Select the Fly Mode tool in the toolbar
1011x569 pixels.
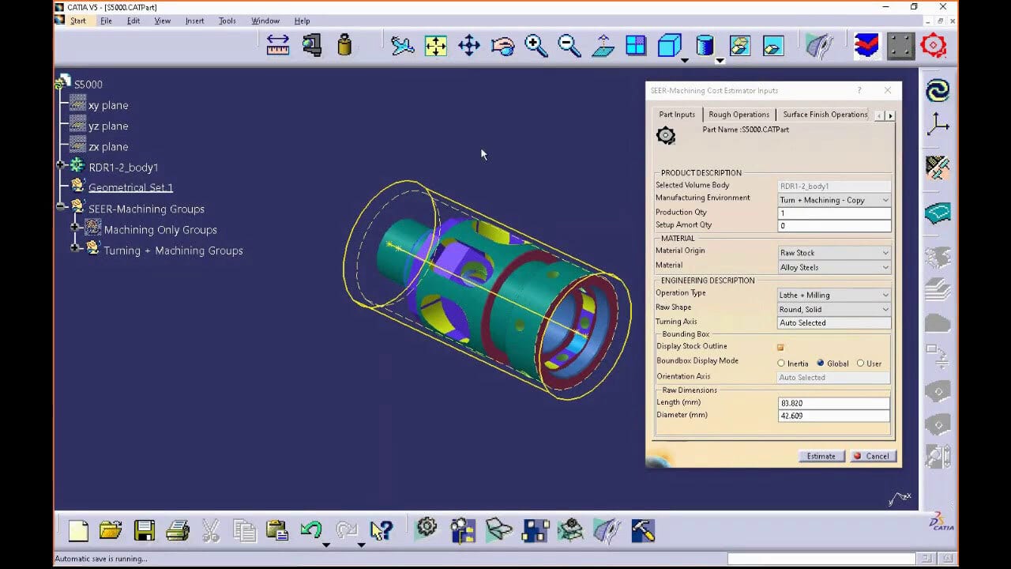click(403, 45)
